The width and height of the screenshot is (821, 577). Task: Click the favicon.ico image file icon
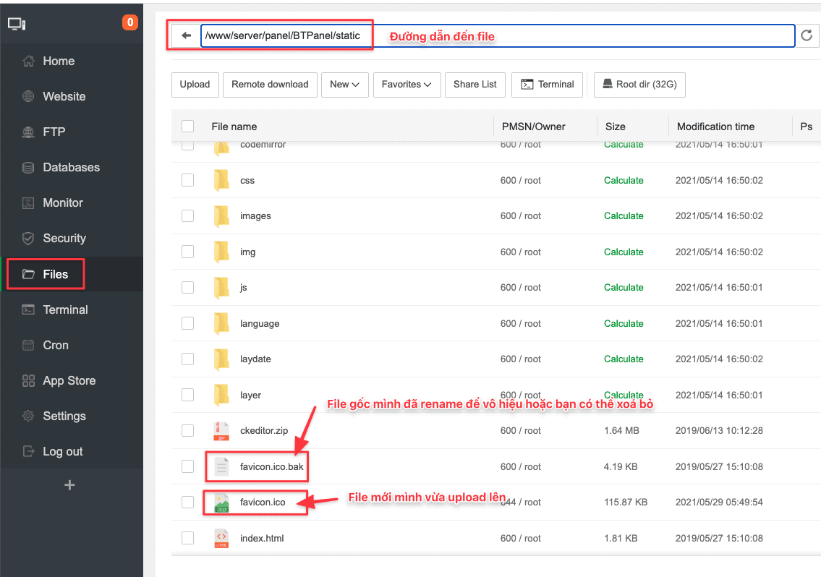coord(221,503)
